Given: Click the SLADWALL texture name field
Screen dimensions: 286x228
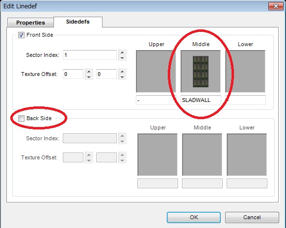Looking at the screenshot, I should [x=201, y=100].
